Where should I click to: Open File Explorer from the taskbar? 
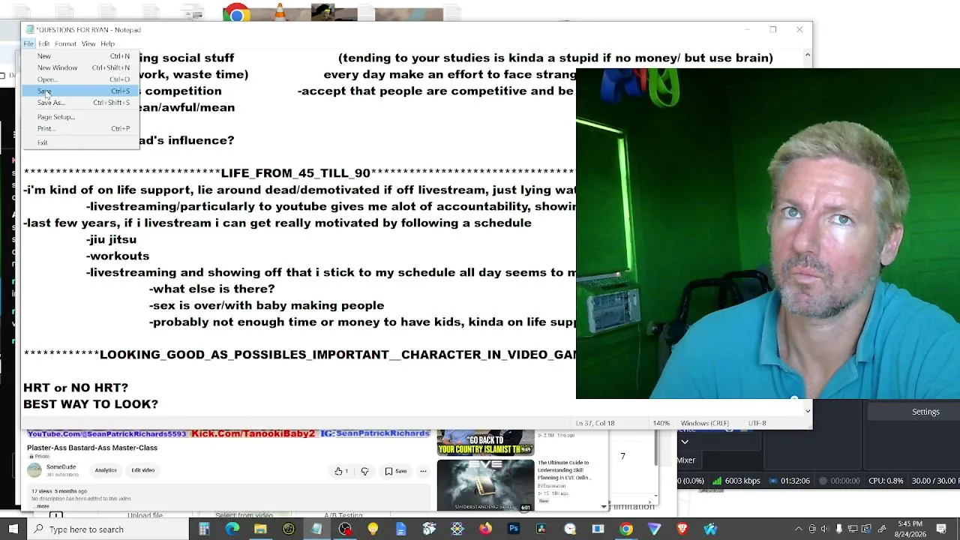pyautogui.click(x=260, y=529)
